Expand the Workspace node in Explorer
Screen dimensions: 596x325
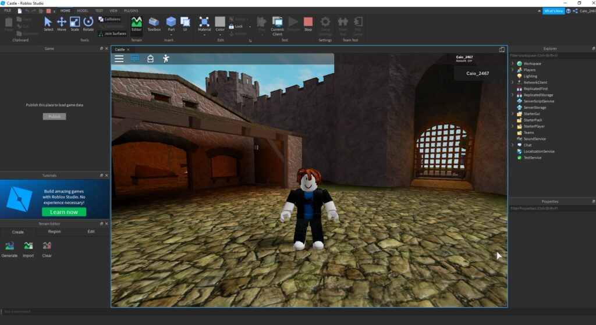[512, 63]
